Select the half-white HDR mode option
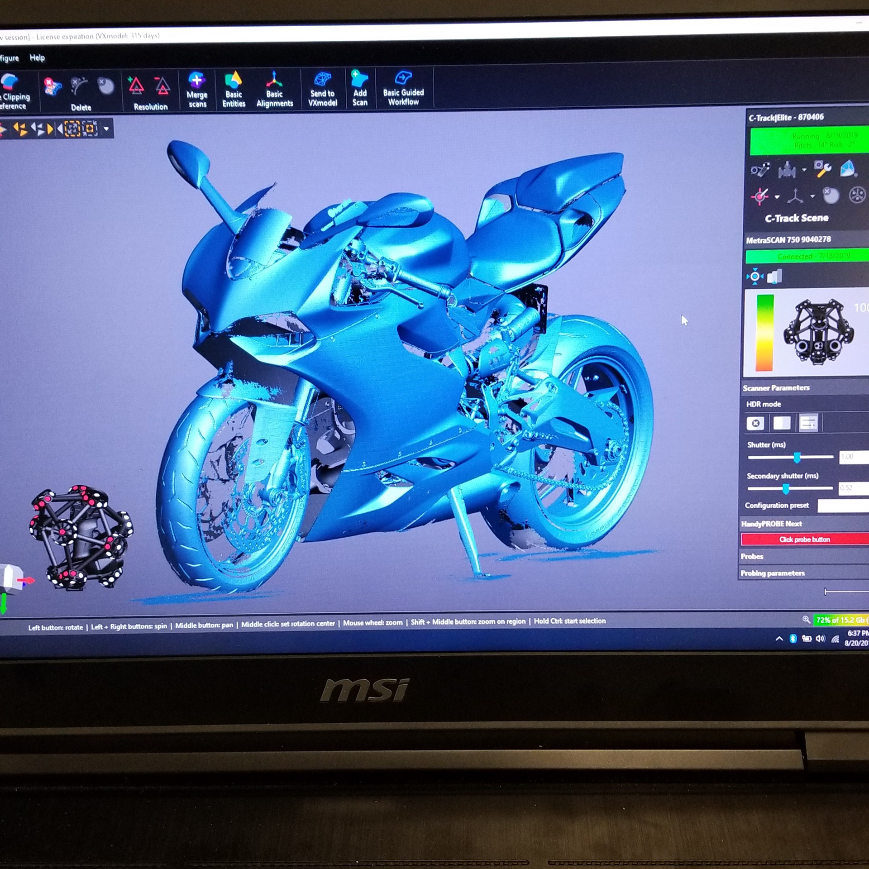The height and width of the screenshot is (869, 869). click(x=782, y=423)
